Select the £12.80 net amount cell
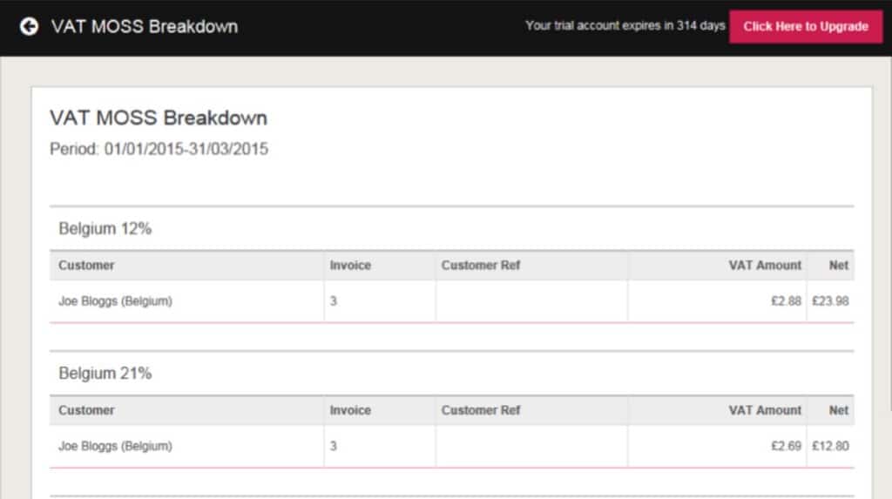Image resolution: width=892 pixels, height=499 pixels. pos(830,446)
